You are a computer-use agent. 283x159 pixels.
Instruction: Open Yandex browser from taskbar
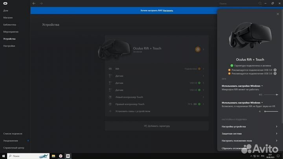click(x=61, y=156)
